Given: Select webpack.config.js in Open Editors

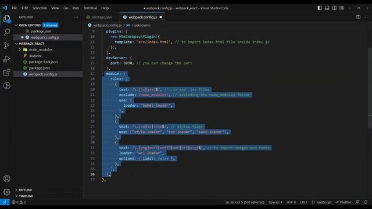Looking at the screenshot, I should tap(48, 37).
